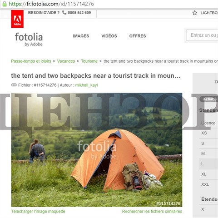Open the Vacances breadcrumb link
Viewport: 218px width, 218px height.
click(x=66, y=61)
